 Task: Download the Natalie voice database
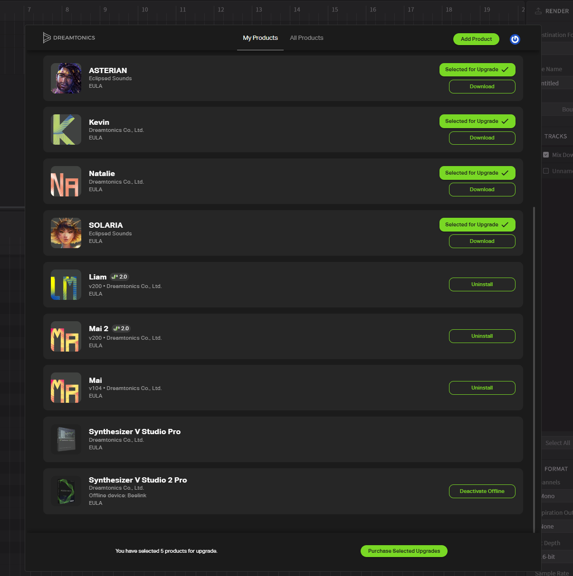pos(482,190)
